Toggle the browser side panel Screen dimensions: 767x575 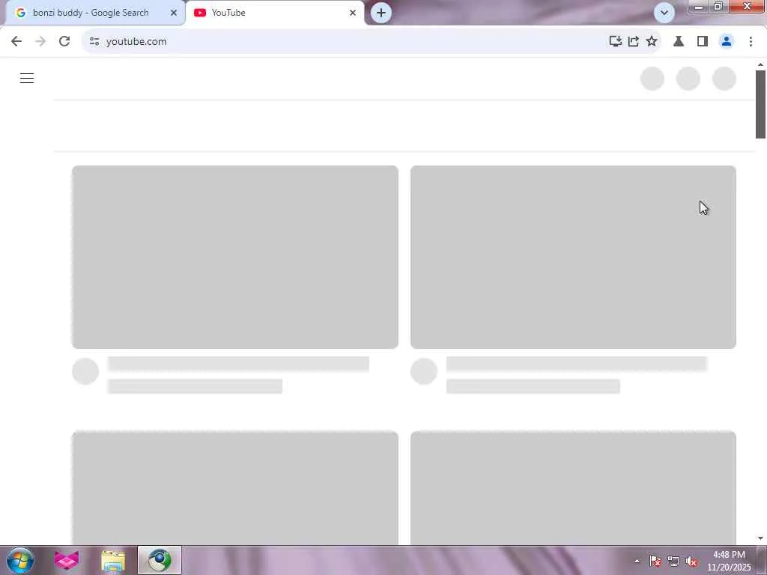tap(703, 42)
